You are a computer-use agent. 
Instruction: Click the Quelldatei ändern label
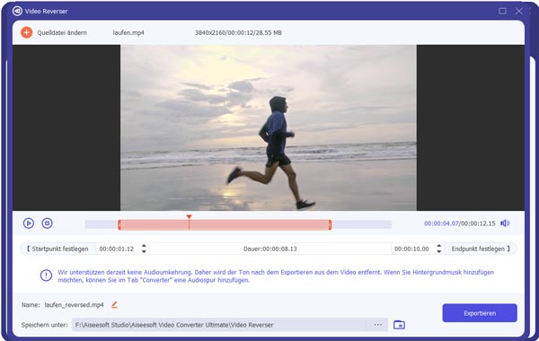click(62, 32)
